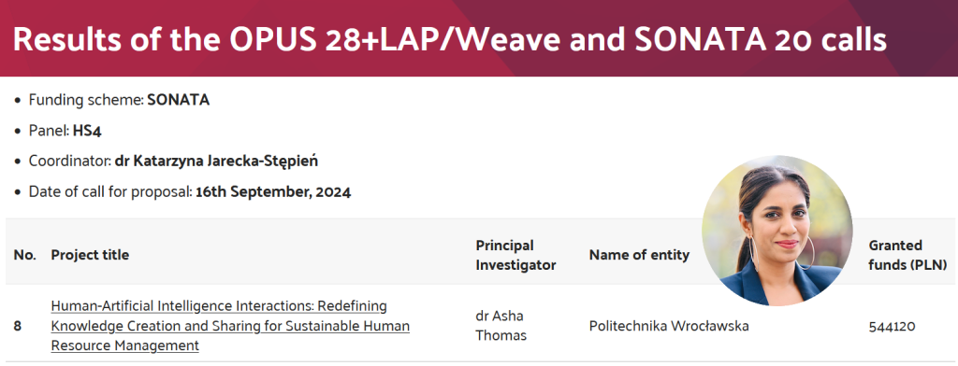Click the "Date of call for proposal:" label

110,192
